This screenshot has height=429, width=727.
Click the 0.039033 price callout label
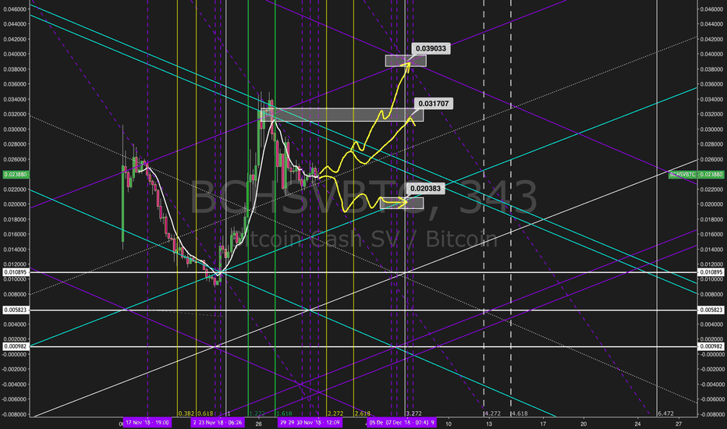coord(431,48)
